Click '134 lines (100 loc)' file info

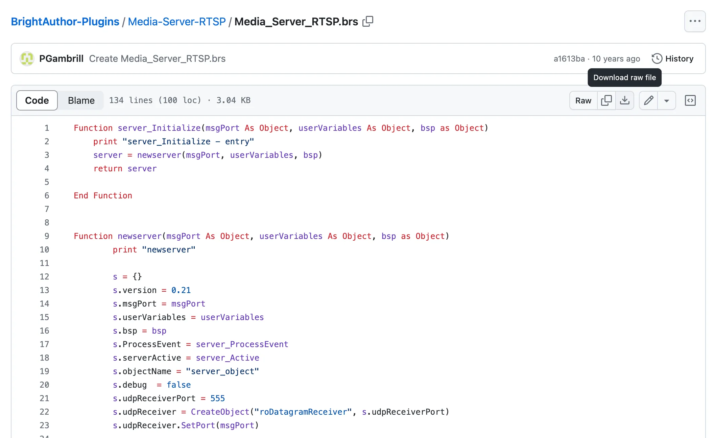[x=155, y=100]
